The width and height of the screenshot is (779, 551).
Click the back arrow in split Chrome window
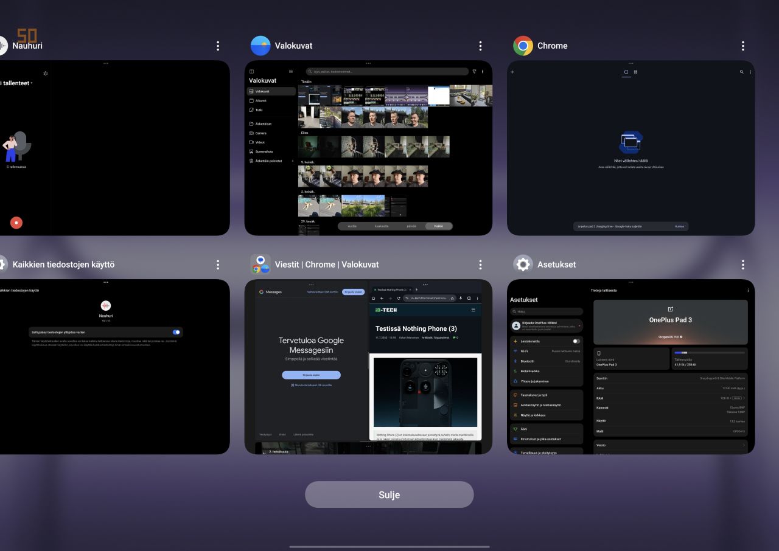click(x=382, y=298)
